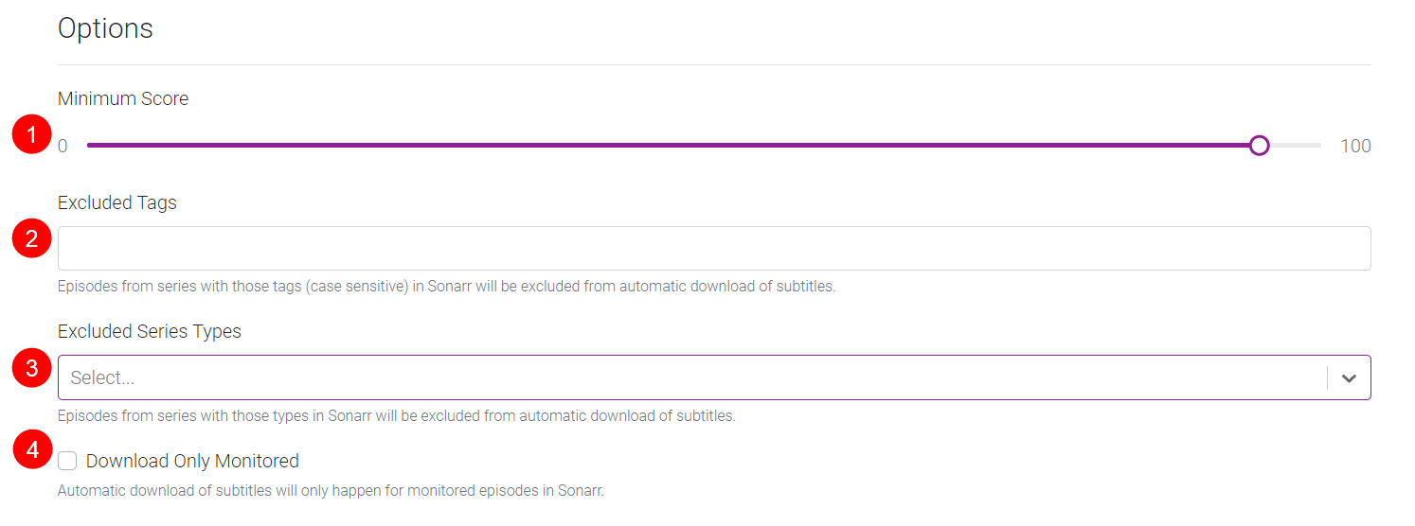Focus the Excluded Tags input field
Screen dimensions: 1415x526
click(x=714, y=248)
